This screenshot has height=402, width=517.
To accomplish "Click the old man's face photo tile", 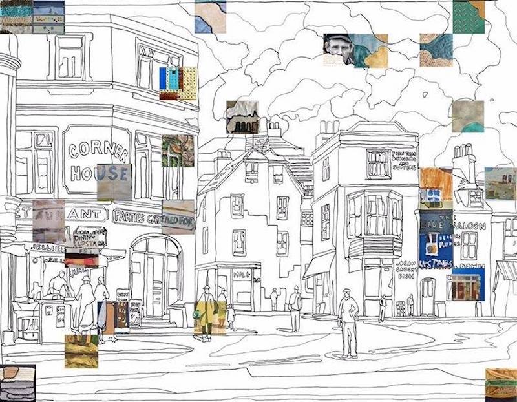I will (x=339, y=49).
